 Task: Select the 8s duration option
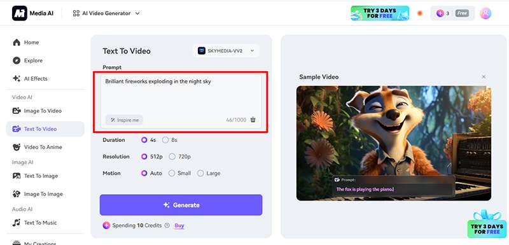tap(170, 140)
